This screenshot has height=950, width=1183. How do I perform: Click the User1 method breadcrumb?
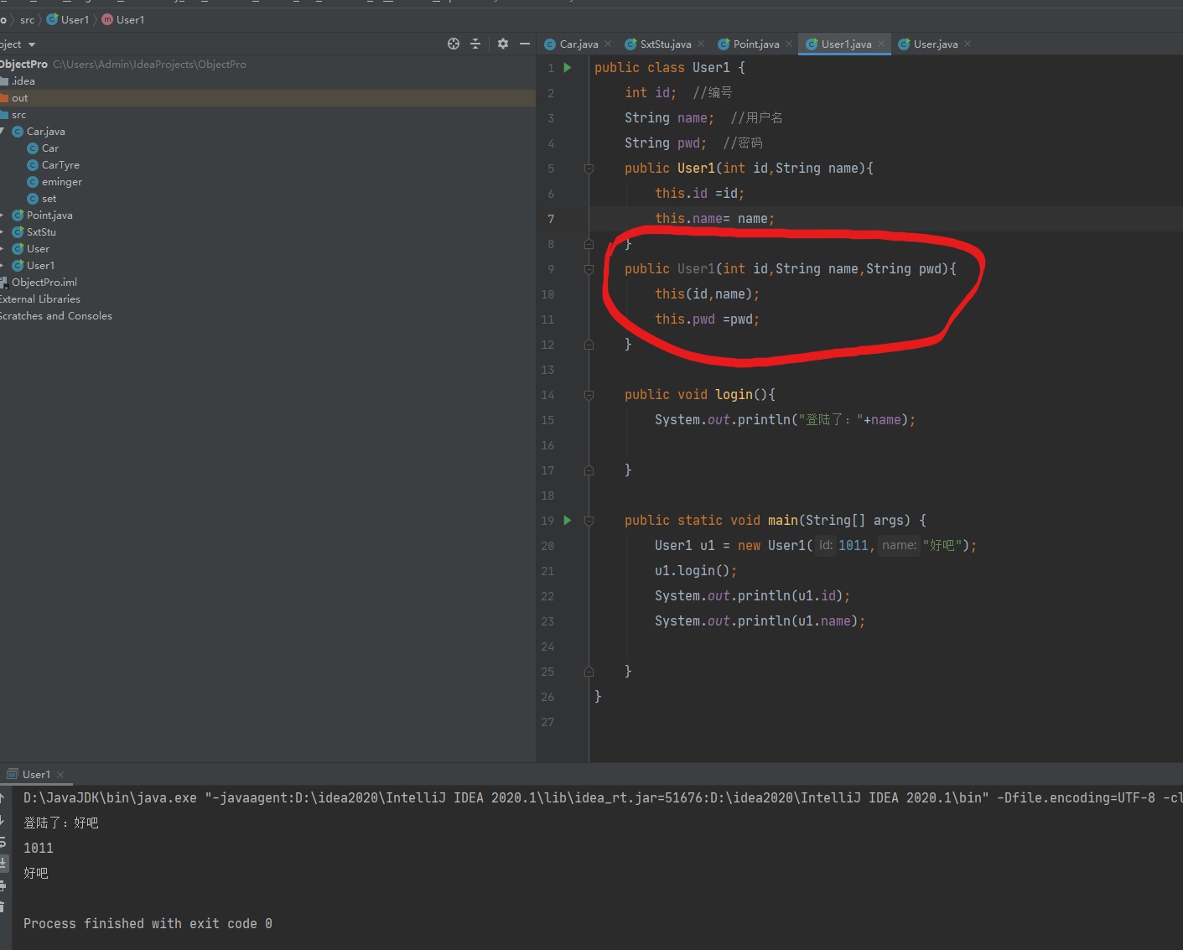click(123, 19)
